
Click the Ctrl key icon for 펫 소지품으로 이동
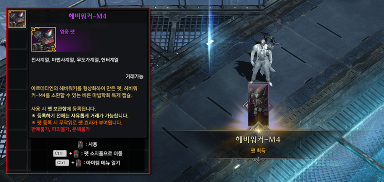click(60, 154)
